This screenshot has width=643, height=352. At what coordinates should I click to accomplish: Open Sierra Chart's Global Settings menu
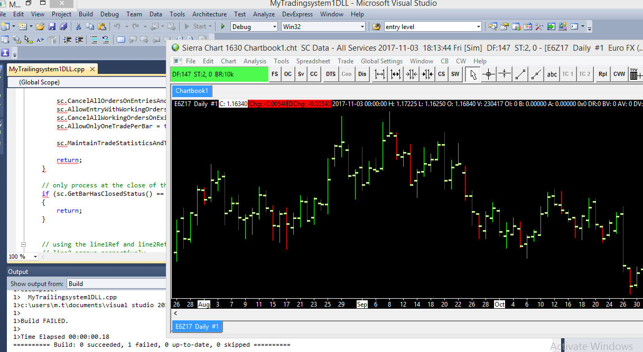click(x=381, y=61)
